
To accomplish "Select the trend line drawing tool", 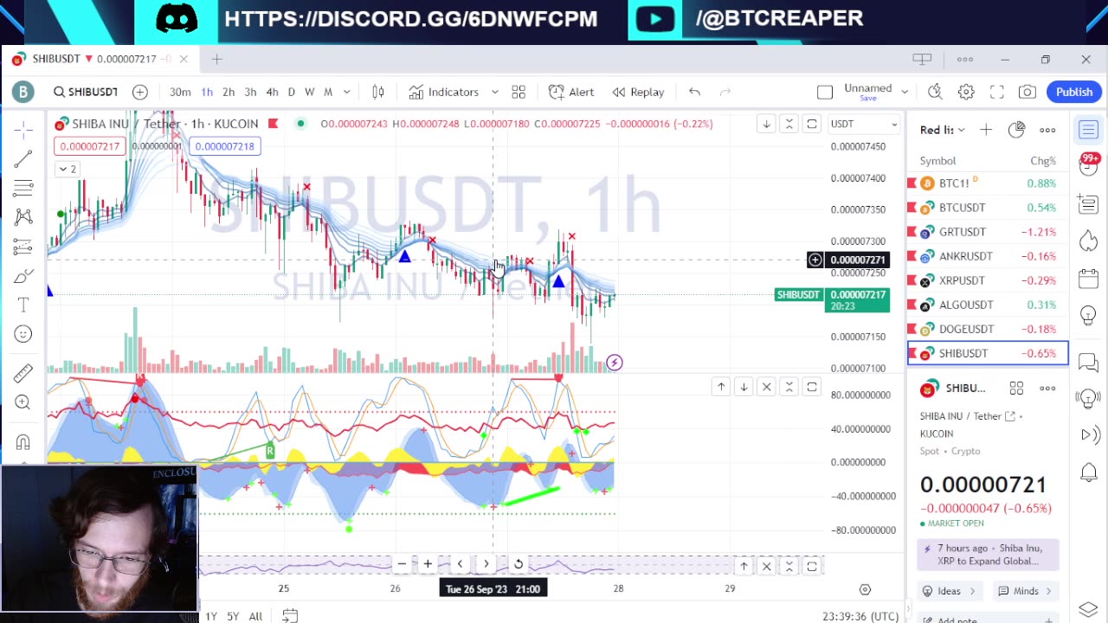I will click(23, 158).
